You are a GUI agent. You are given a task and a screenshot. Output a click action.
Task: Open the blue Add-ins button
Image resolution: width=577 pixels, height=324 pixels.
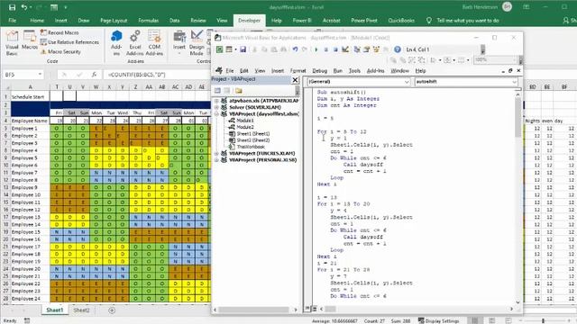coord(116,42)
